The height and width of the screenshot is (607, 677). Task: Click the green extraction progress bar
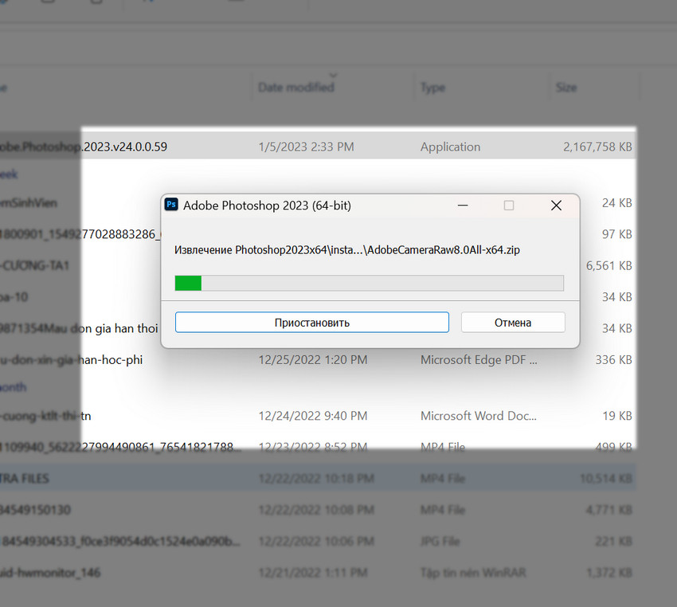(x=369, y=284)
